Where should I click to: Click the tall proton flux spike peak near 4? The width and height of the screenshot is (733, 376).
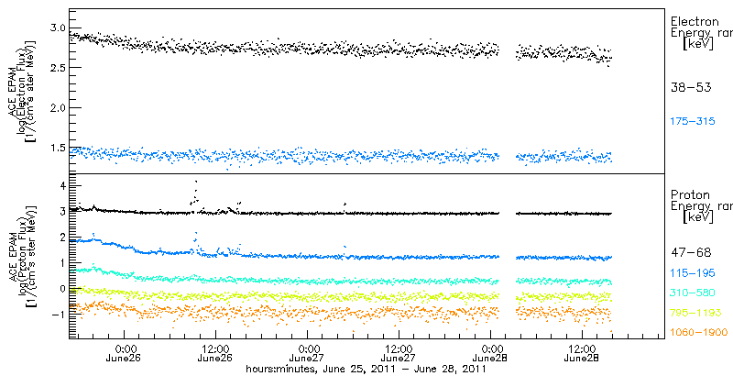click(x=196, y=182)
